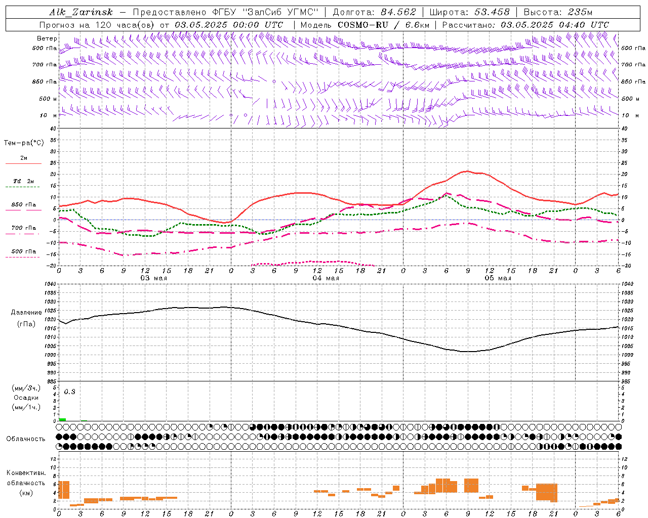Click the 700 гПа temperature legend entry
Image resolution: width=648 pixels, height=518 pixels.
pyautogui.click(x=24, y=228)
